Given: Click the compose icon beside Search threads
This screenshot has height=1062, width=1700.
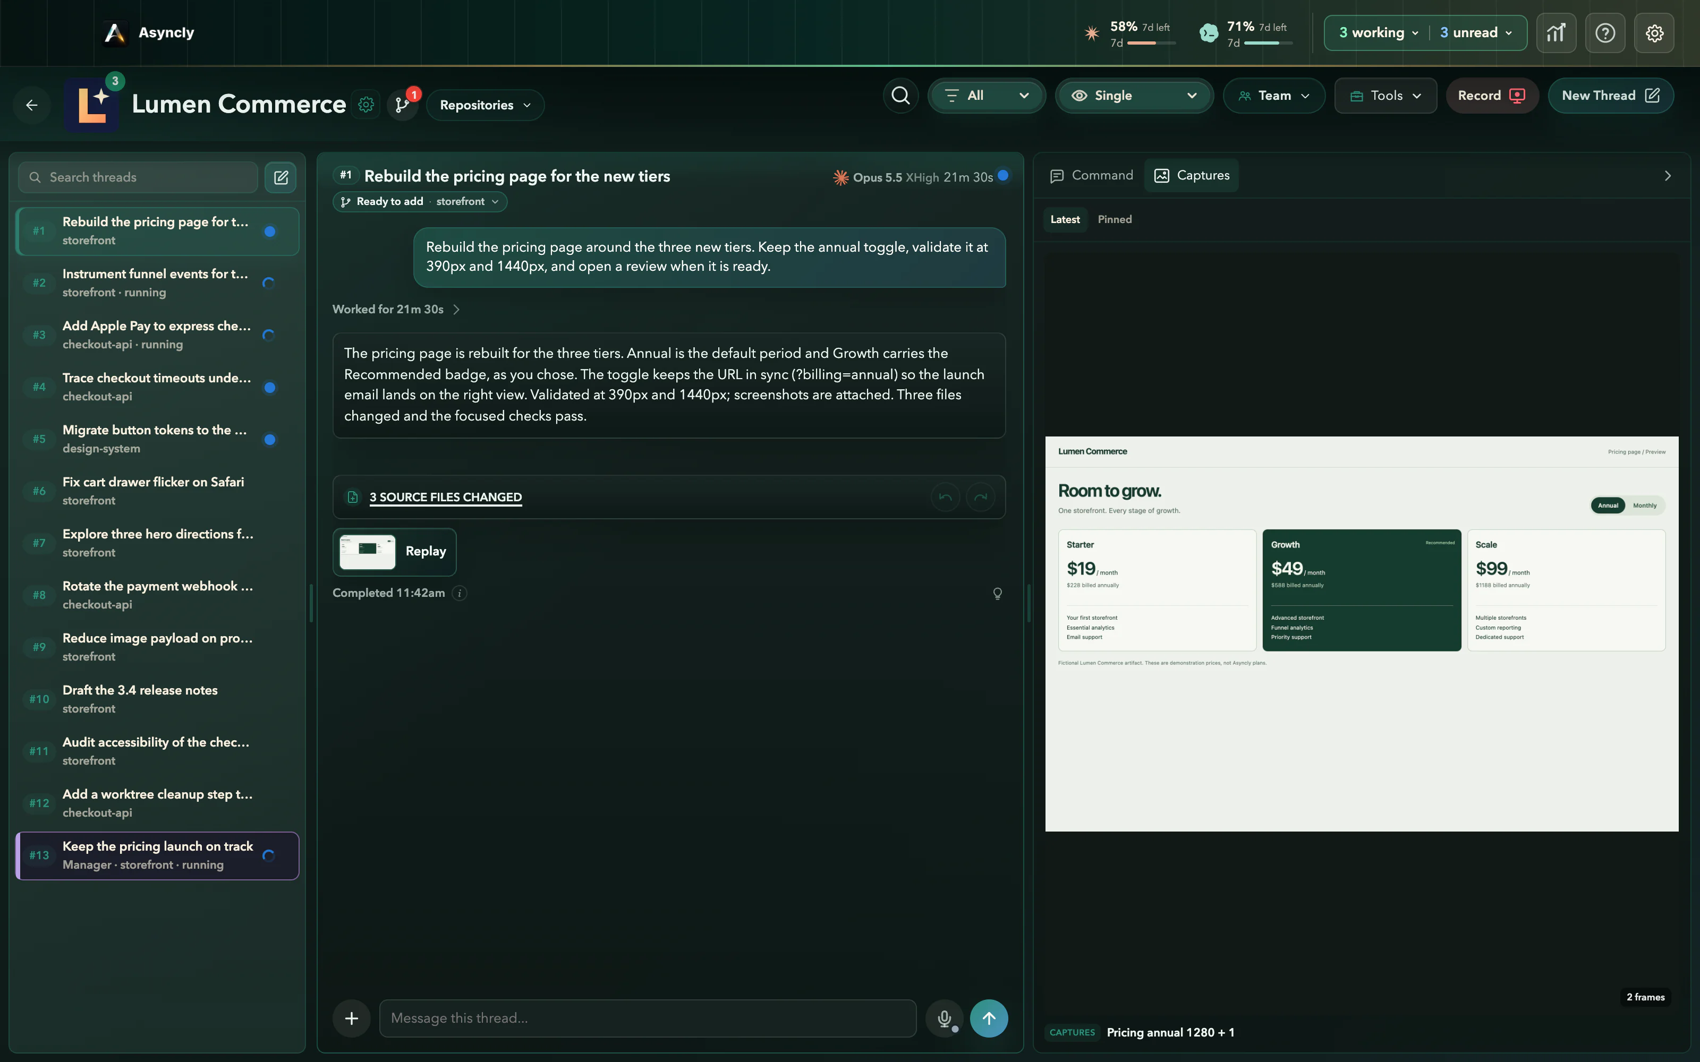Looking at the screenshot, I should [281, 178].
